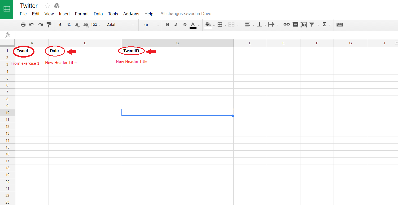Open the File menu
The image size is (398, 205).
[x=23, y=14]
